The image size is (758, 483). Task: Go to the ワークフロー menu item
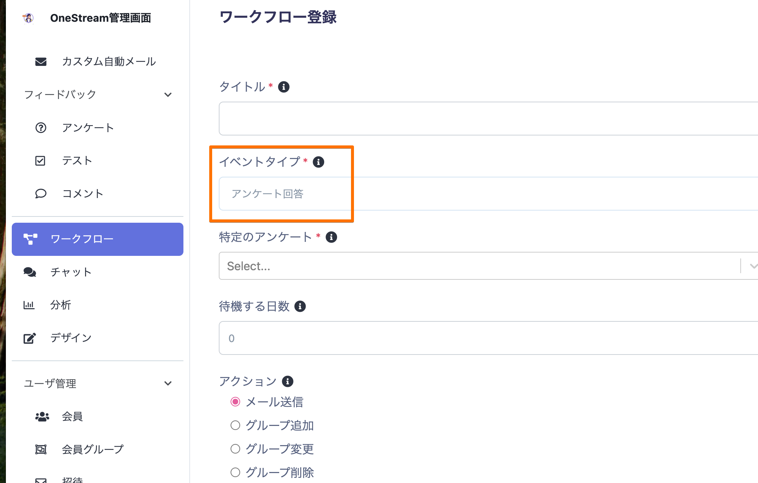pos(98,239)
